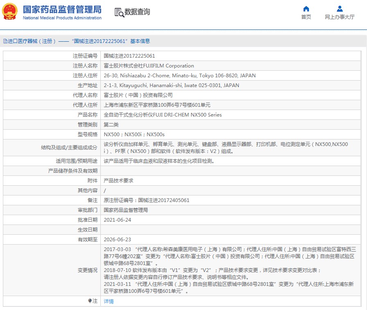Click the 注册证编号 row label
The width and height of the screenshot is (367, 310).
tap(85, 56)
